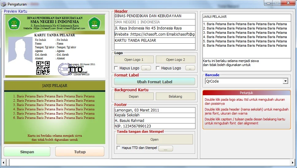Click the Ubah Format Label button

coord(155,82)
